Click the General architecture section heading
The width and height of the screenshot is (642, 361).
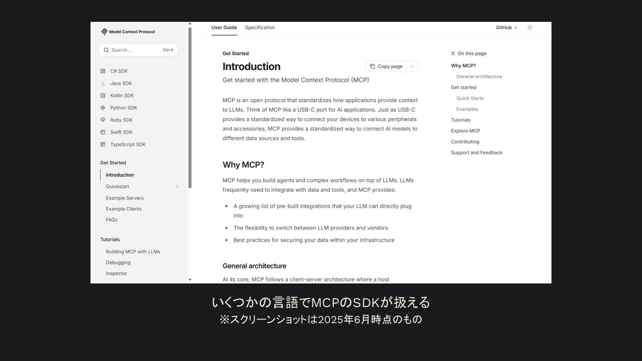click(255, 266)
